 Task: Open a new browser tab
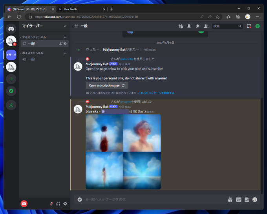pos(111,9)
